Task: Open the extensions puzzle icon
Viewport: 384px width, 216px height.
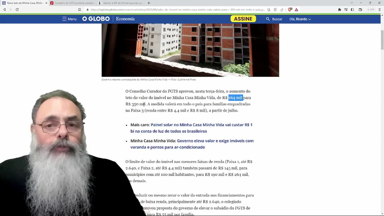Action: (339, 10)
